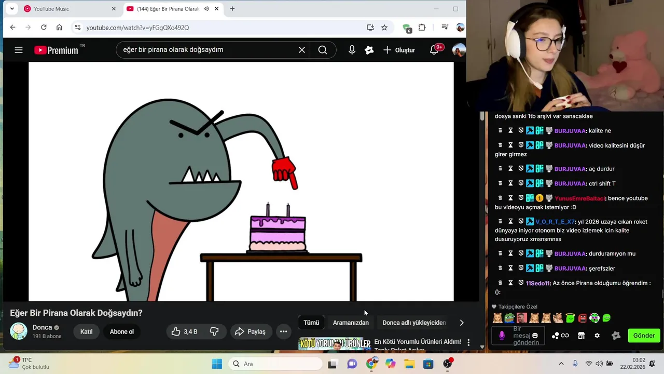Go back in Chrome
Viewport: 664px width, 374px height.
point(13,27)
